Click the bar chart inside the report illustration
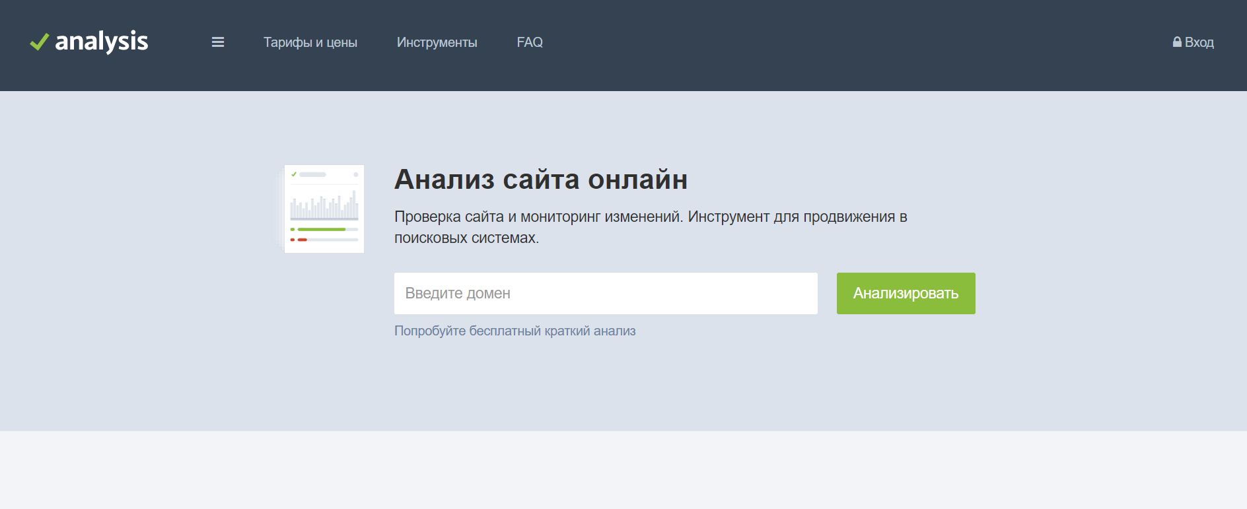This screenshot has width=1247, height=509. click(x=324, y=206)
